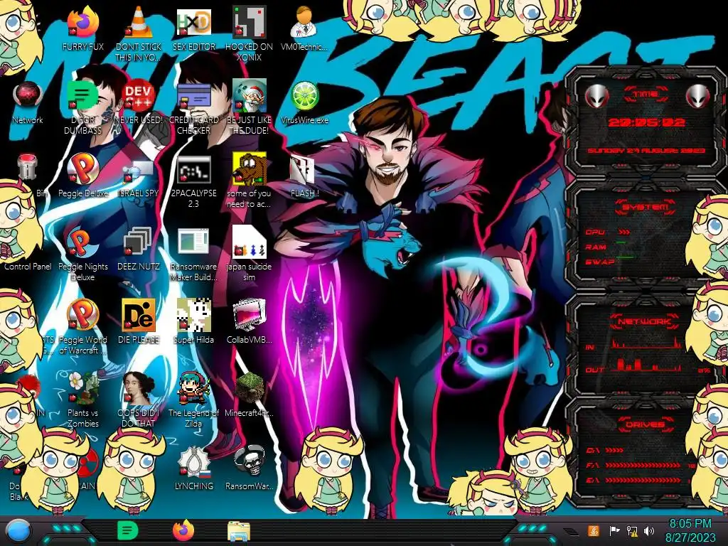Open the LYNCHING desktop icon
This screenshot has height=546, width=728.
[193, 462]
